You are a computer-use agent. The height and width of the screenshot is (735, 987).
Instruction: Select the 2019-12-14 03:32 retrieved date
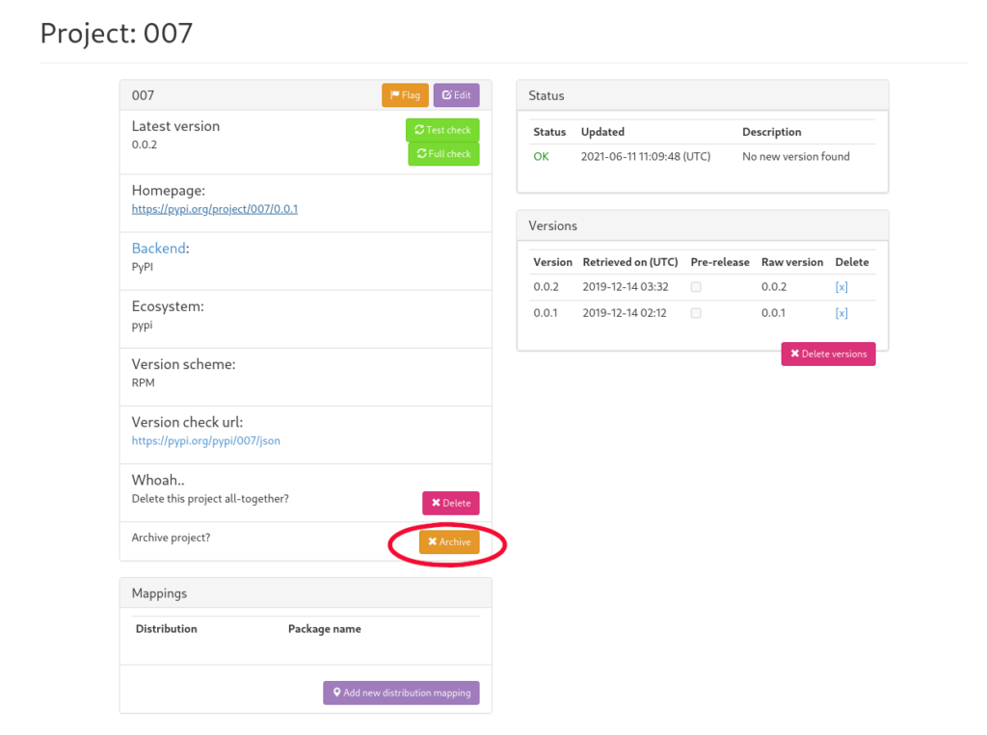click(626, 287)
